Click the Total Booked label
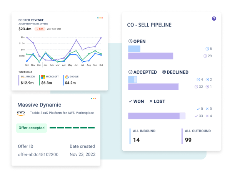This screenshot has height=171, width=230. tap(25, 72)
